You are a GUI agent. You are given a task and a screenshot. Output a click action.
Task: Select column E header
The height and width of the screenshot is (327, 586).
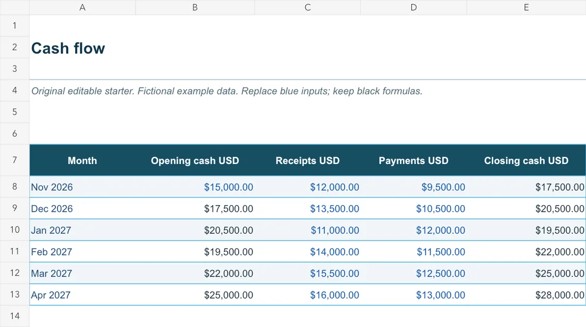pyautogui.click(x=526, y=7)
